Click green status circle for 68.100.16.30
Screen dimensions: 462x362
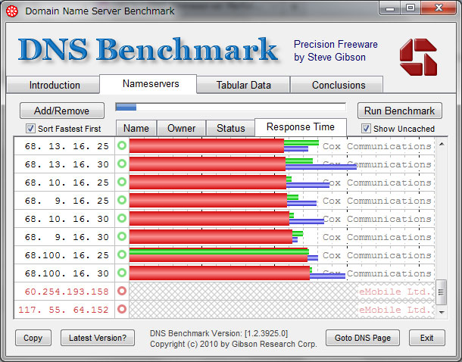coord(122,273)
